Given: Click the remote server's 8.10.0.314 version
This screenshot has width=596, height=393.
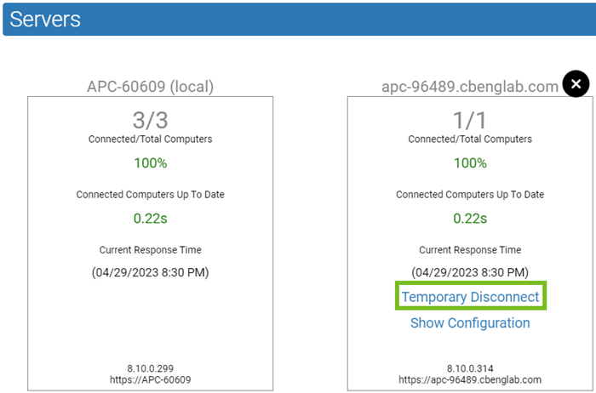Looking at the screenshot, I should pyautogui.click(x=470, y=369).
